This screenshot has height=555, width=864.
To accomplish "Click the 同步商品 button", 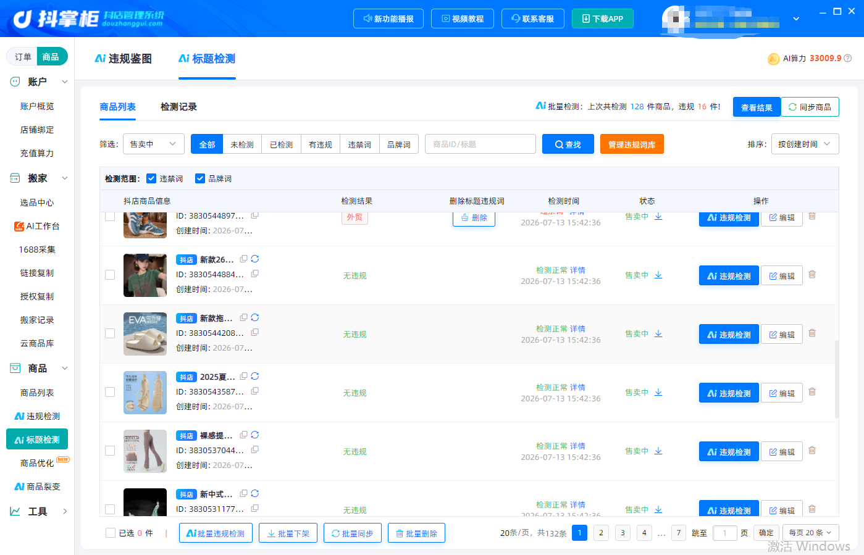I will (810, 107).
